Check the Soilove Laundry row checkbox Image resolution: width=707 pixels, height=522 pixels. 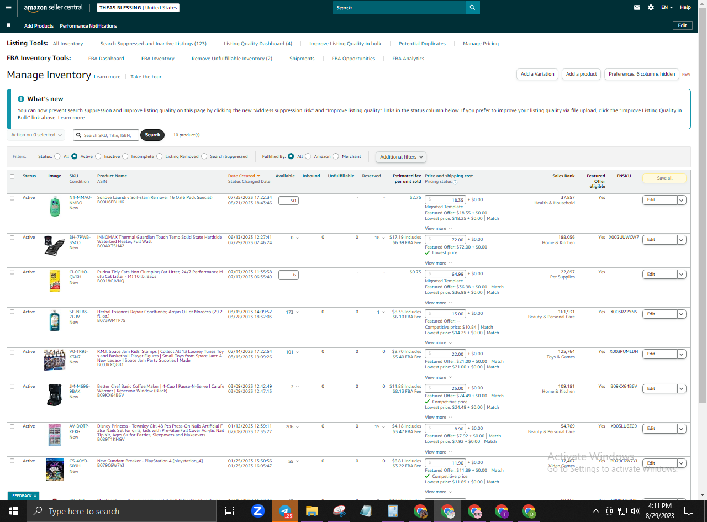pos(12,198)
